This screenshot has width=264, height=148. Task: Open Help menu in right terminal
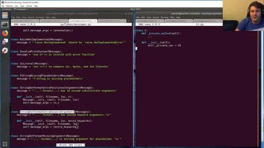coord(178,17)
